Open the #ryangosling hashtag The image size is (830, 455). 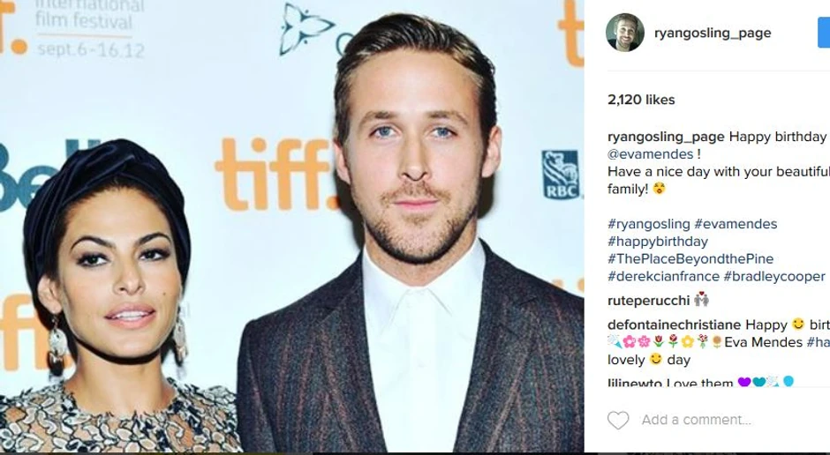pyautogui.click(x=649, y=224)
